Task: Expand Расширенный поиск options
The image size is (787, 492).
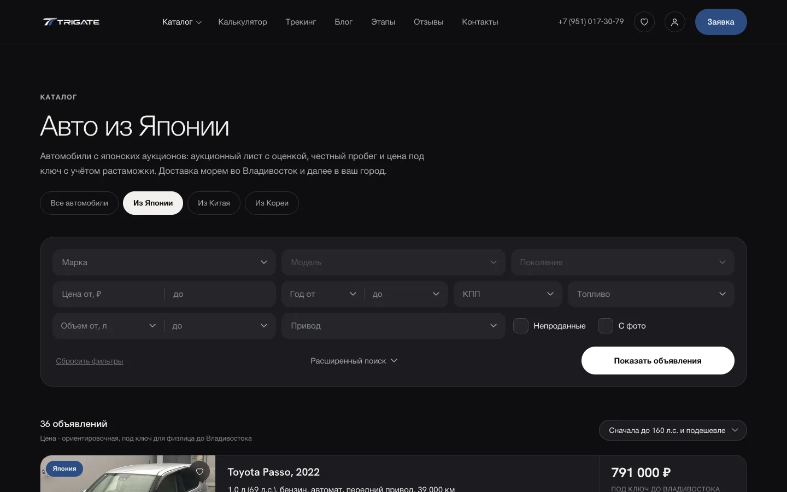Action: pyautogui.click(x=354, y=361)
